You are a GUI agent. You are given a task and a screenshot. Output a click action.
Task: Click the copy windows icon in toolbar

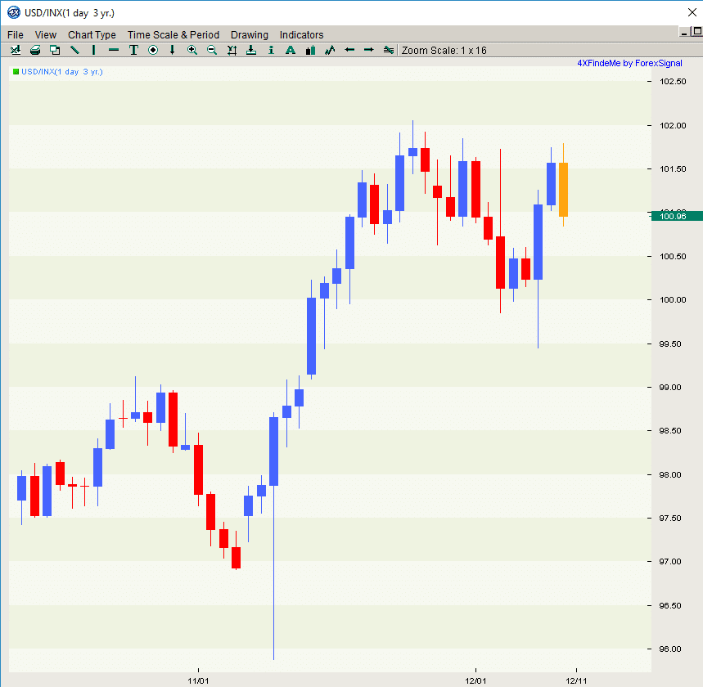pos(55,50)
